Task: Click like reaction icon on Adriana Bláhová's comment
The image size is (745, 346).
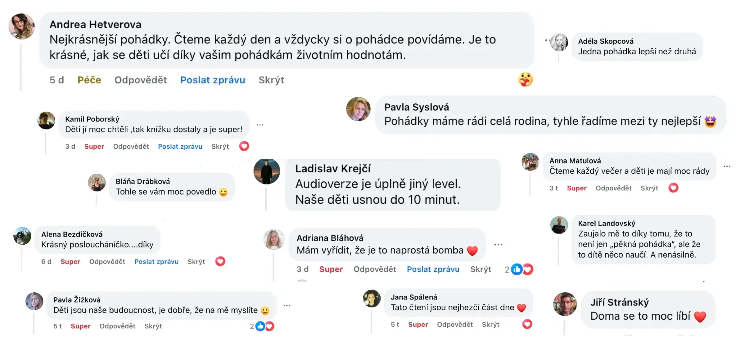Action: (x=517, y=269)
